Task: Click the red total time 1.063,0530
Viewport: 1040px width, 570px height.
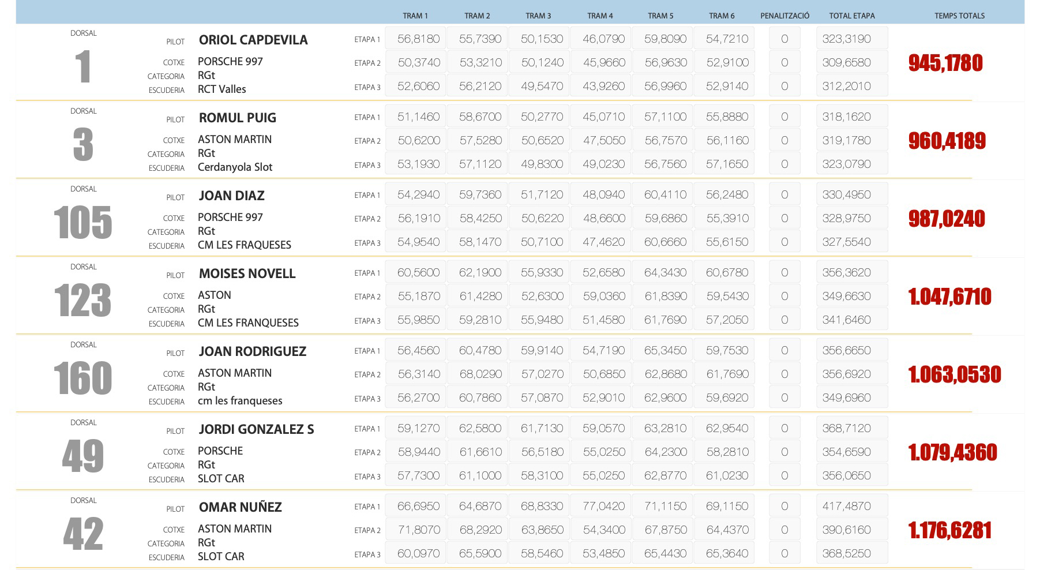Action: [954, 374]
